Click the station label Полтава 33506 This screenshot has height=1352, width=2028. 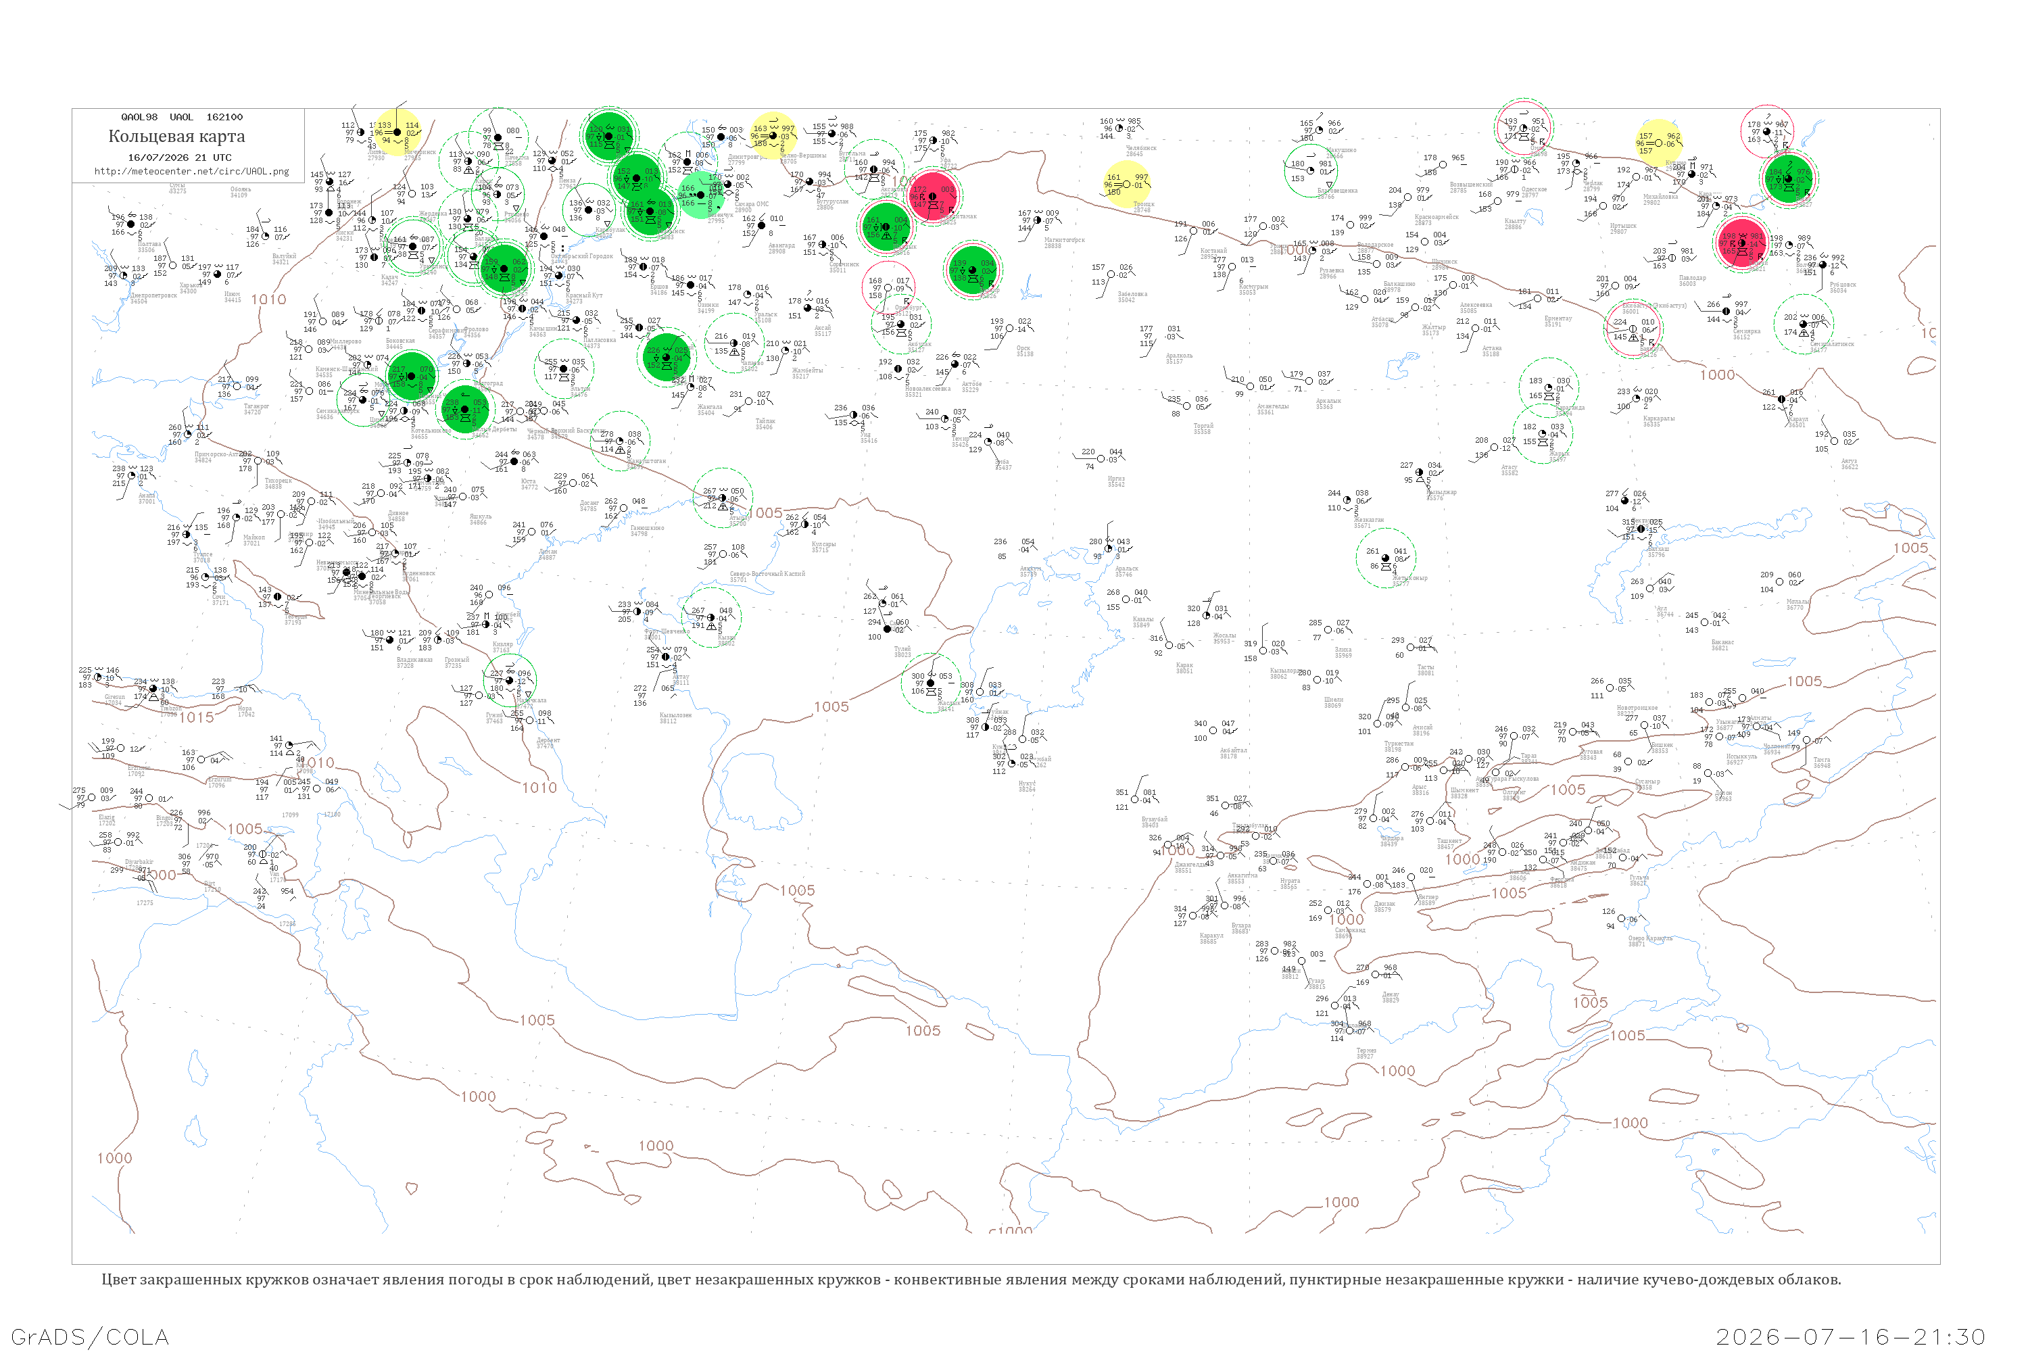149,247
